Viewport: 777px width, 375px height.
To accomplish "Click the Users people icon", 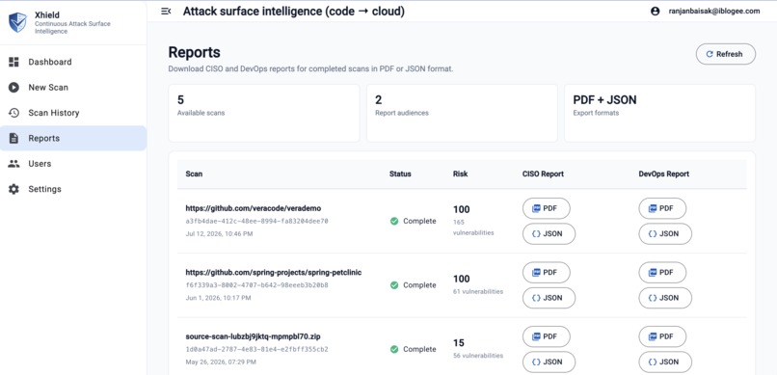I will coord(13,164).
